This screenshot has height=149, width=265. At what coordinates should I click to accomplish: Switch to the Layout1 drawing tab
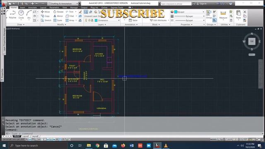pyautogui.click(x=26, y=136)
